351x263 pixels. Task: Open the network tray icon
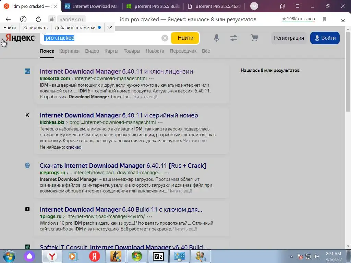(x=308, y=256)
